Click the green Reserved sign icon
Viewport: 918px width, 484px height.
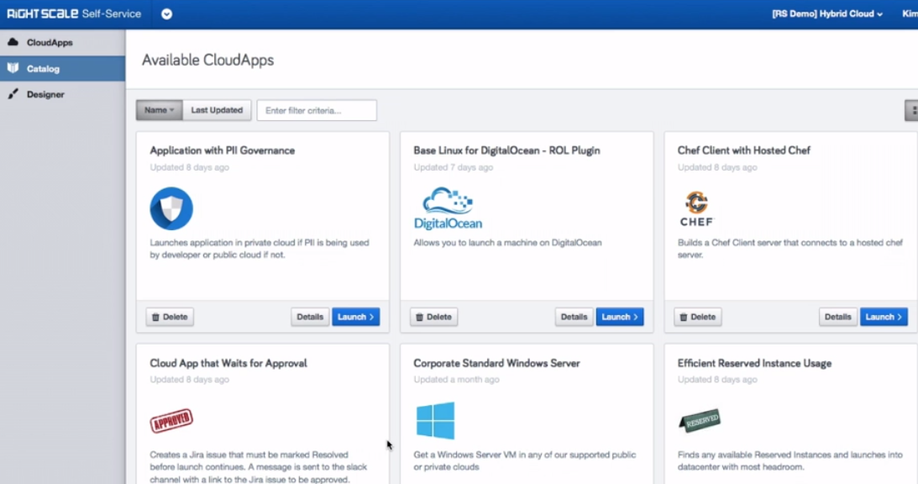tap(700, 420)
